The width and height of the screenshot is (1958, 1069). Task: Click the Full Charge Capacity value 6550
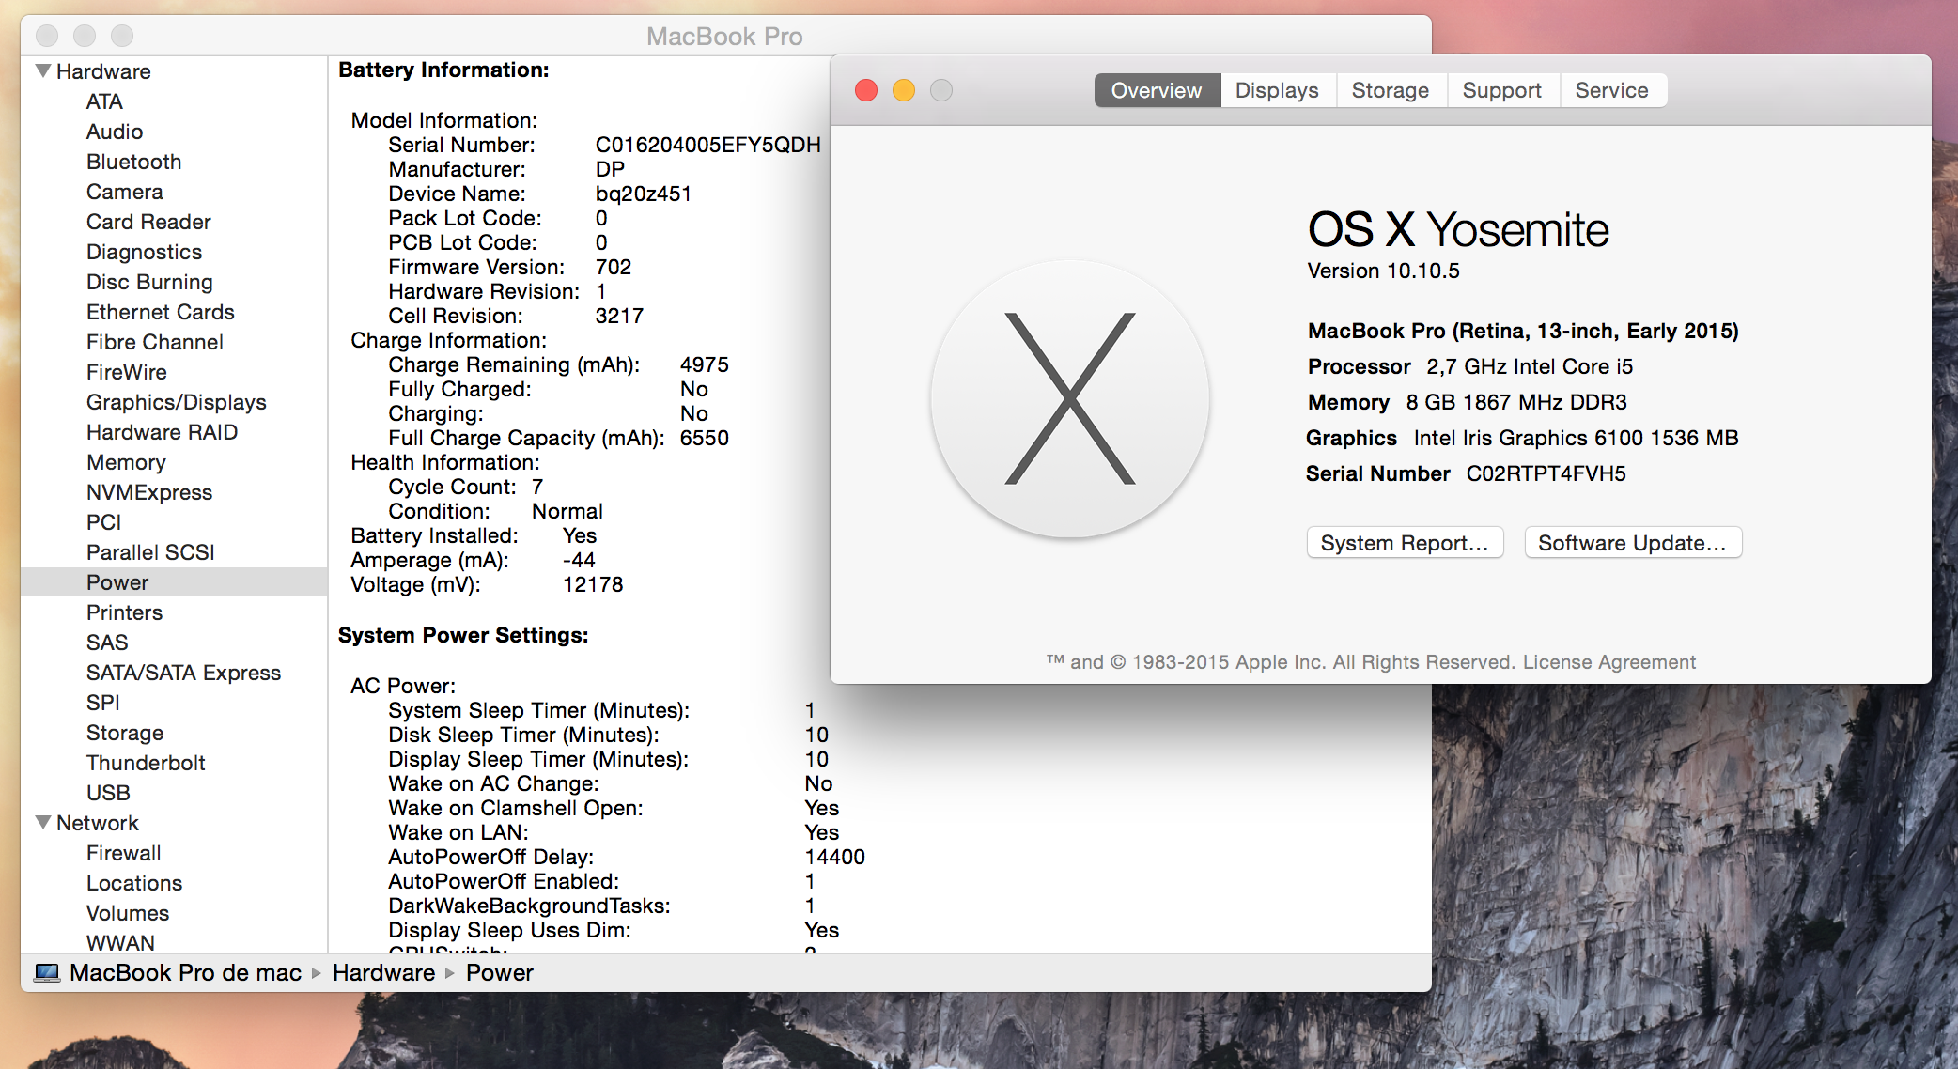(x=705, y=438)
